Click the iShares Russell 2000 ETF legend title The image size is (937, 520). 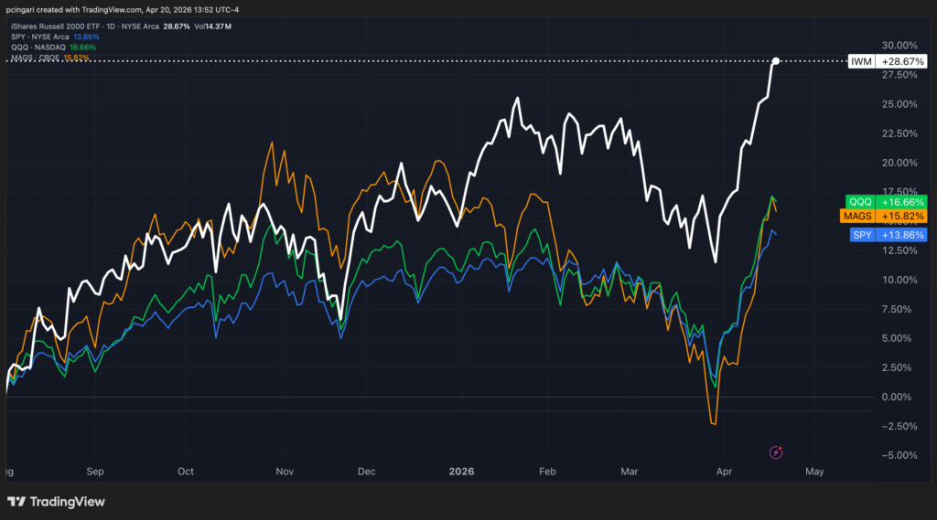(x=85, y=27)
